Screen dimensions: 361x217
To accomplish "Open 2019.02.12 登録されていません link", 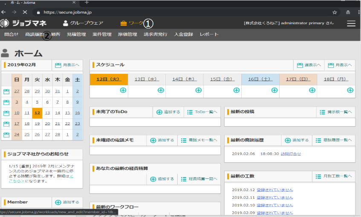I will [275, 190].
